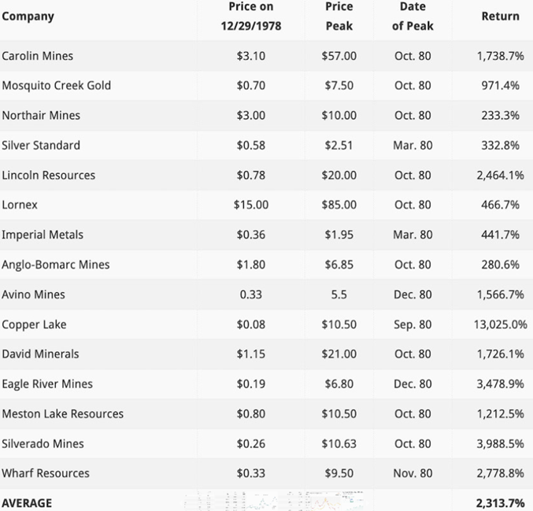Image resolution: width=533 pixels, height=511 pixels.
Task: Click the Date of Peak header
Action: 413,16
